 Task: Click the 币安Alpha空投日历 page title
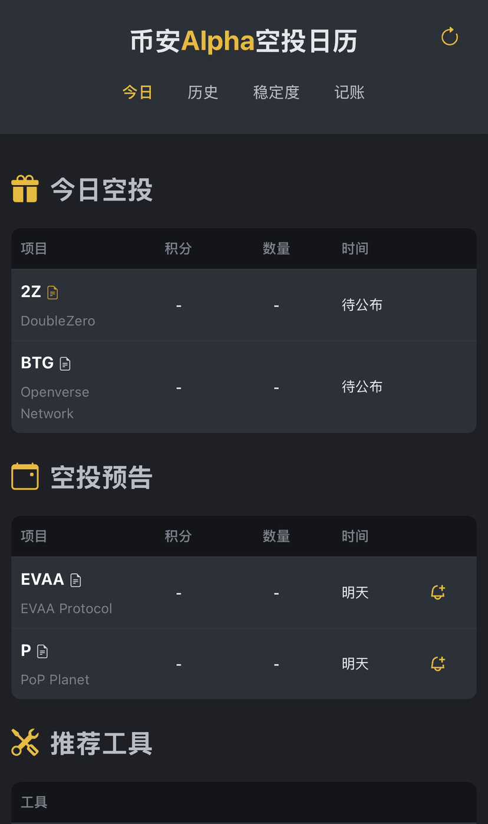[x=243, y=41]
